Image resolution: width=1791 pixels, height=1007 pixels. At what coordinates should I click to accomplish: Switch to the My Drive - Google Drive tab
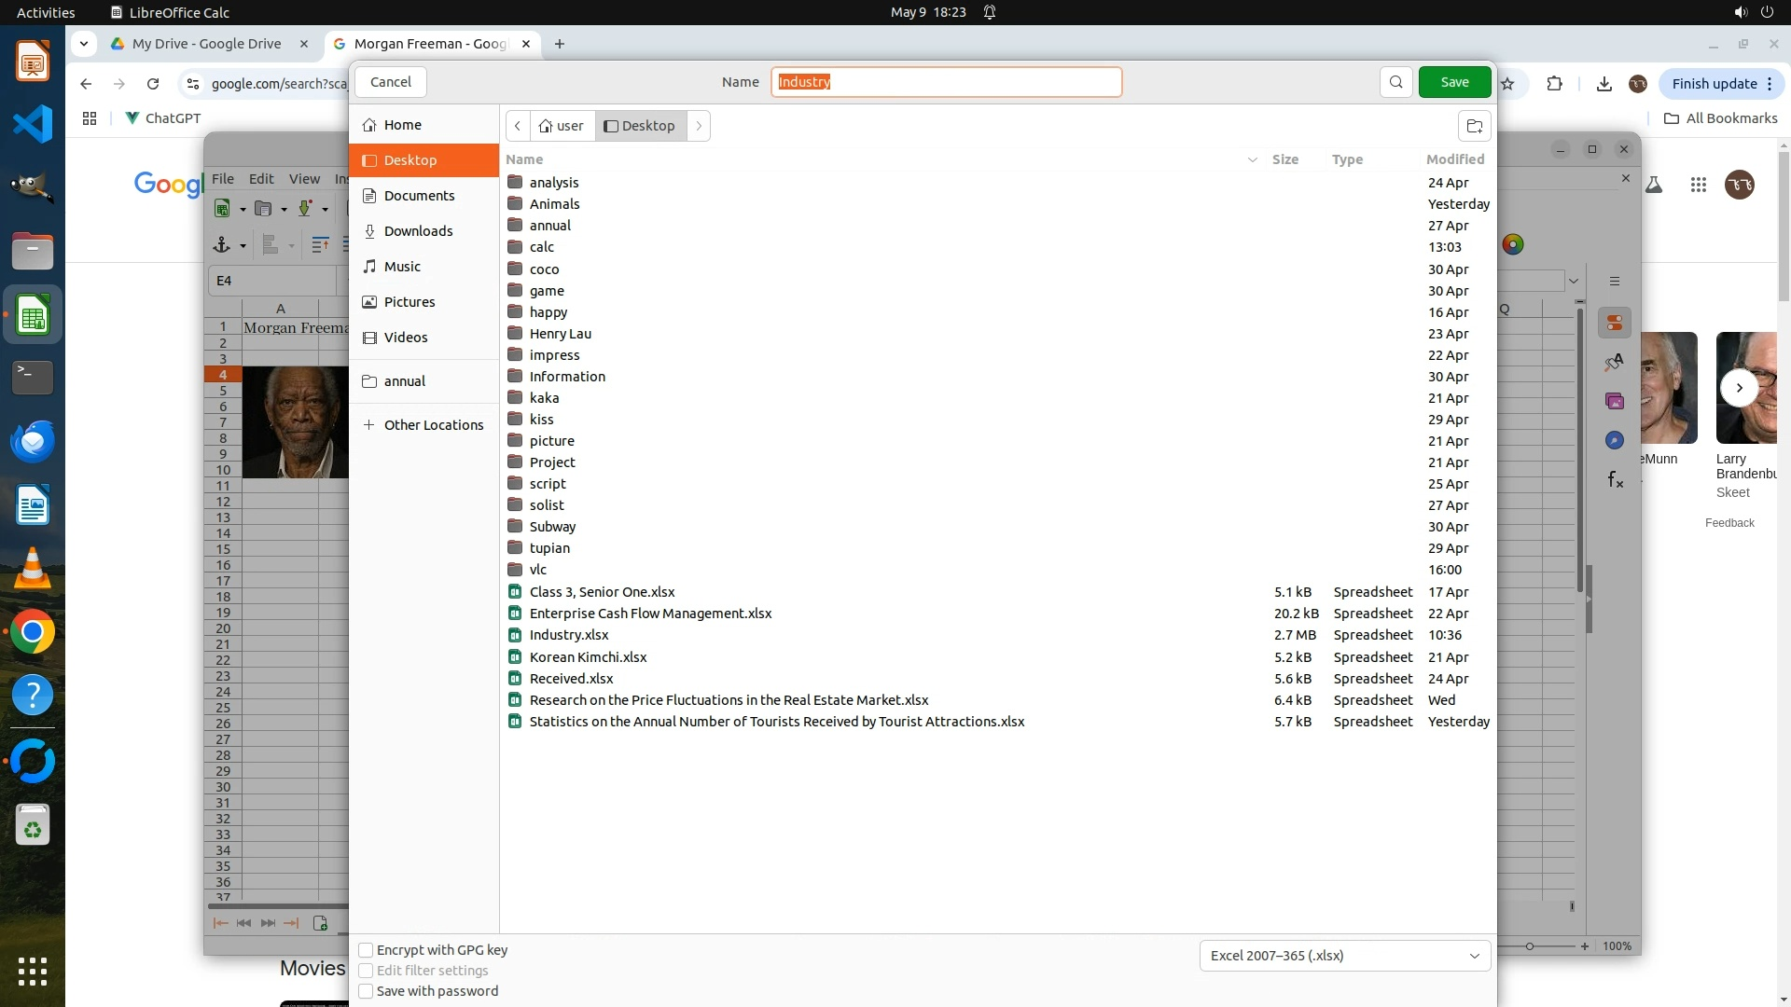coord(206,44)
